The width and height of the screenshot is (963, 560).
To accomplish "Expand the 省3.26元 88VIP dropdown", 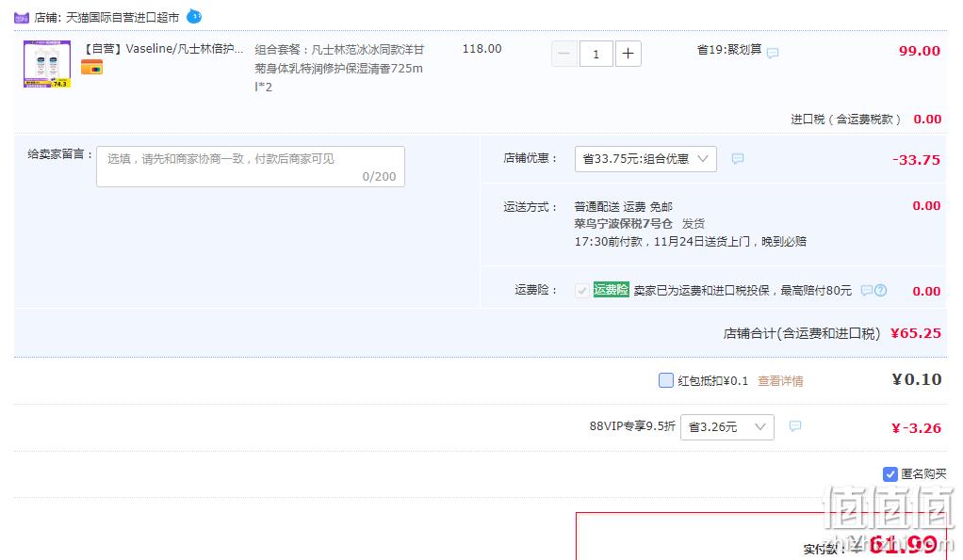I will pos(727,427).
